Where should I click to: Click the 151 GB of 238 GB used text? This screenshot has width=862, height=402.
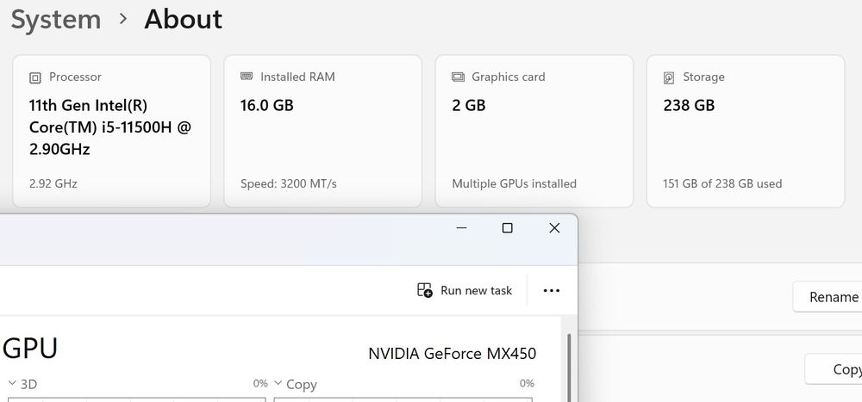point(722,183)
